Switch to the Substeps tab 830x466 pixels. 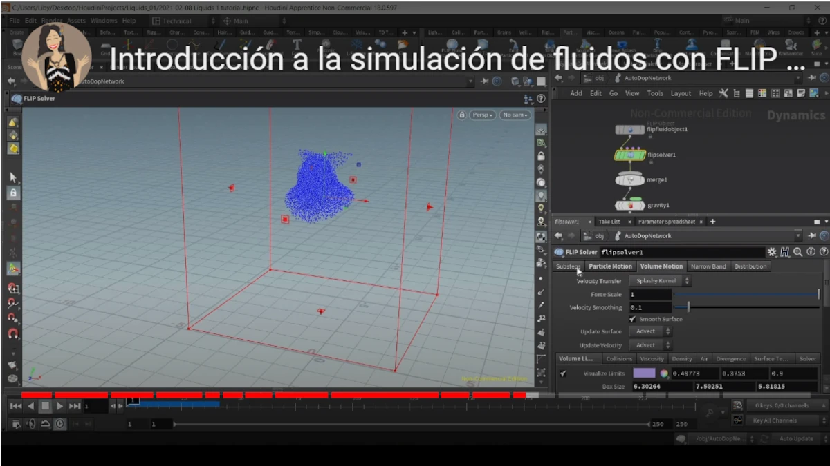(x=569, y=266)
